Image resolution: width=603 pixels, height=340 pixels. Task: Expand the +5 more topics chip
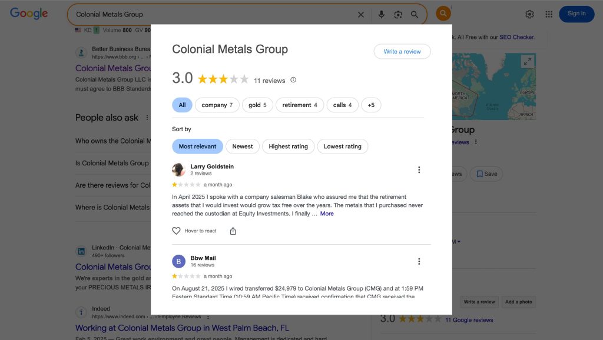[x=371, y=105]
